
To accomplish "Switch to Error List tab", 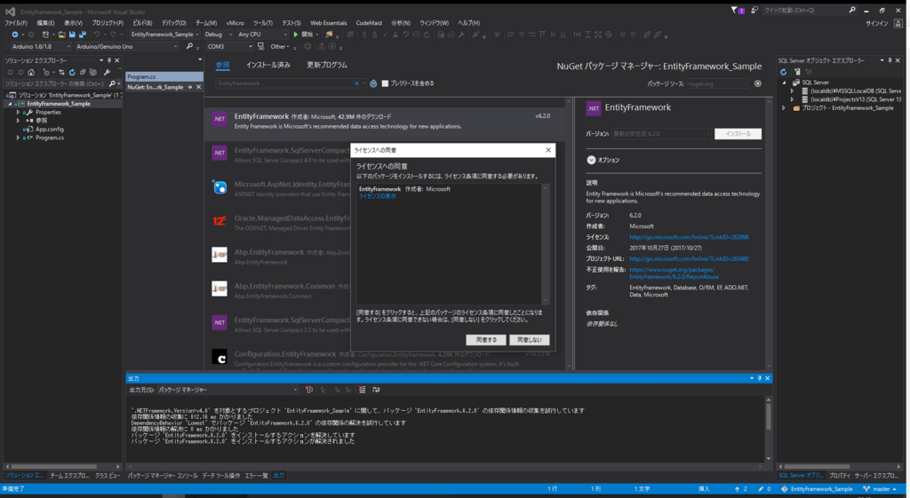I will pyautogui.click(x=256, y=476).
